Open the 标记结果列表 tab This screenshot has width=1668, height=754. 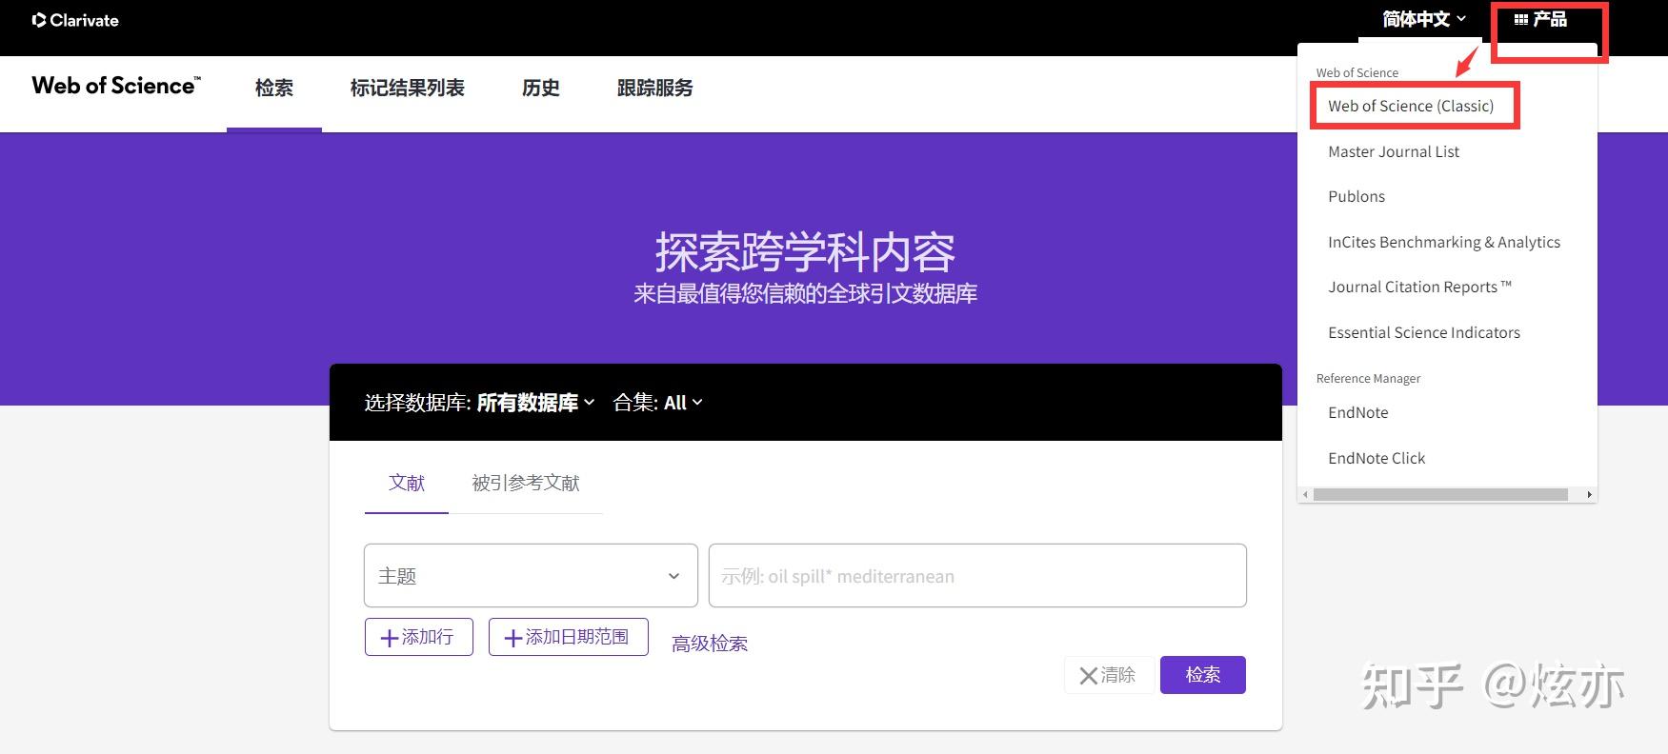[x=408, y=89]
